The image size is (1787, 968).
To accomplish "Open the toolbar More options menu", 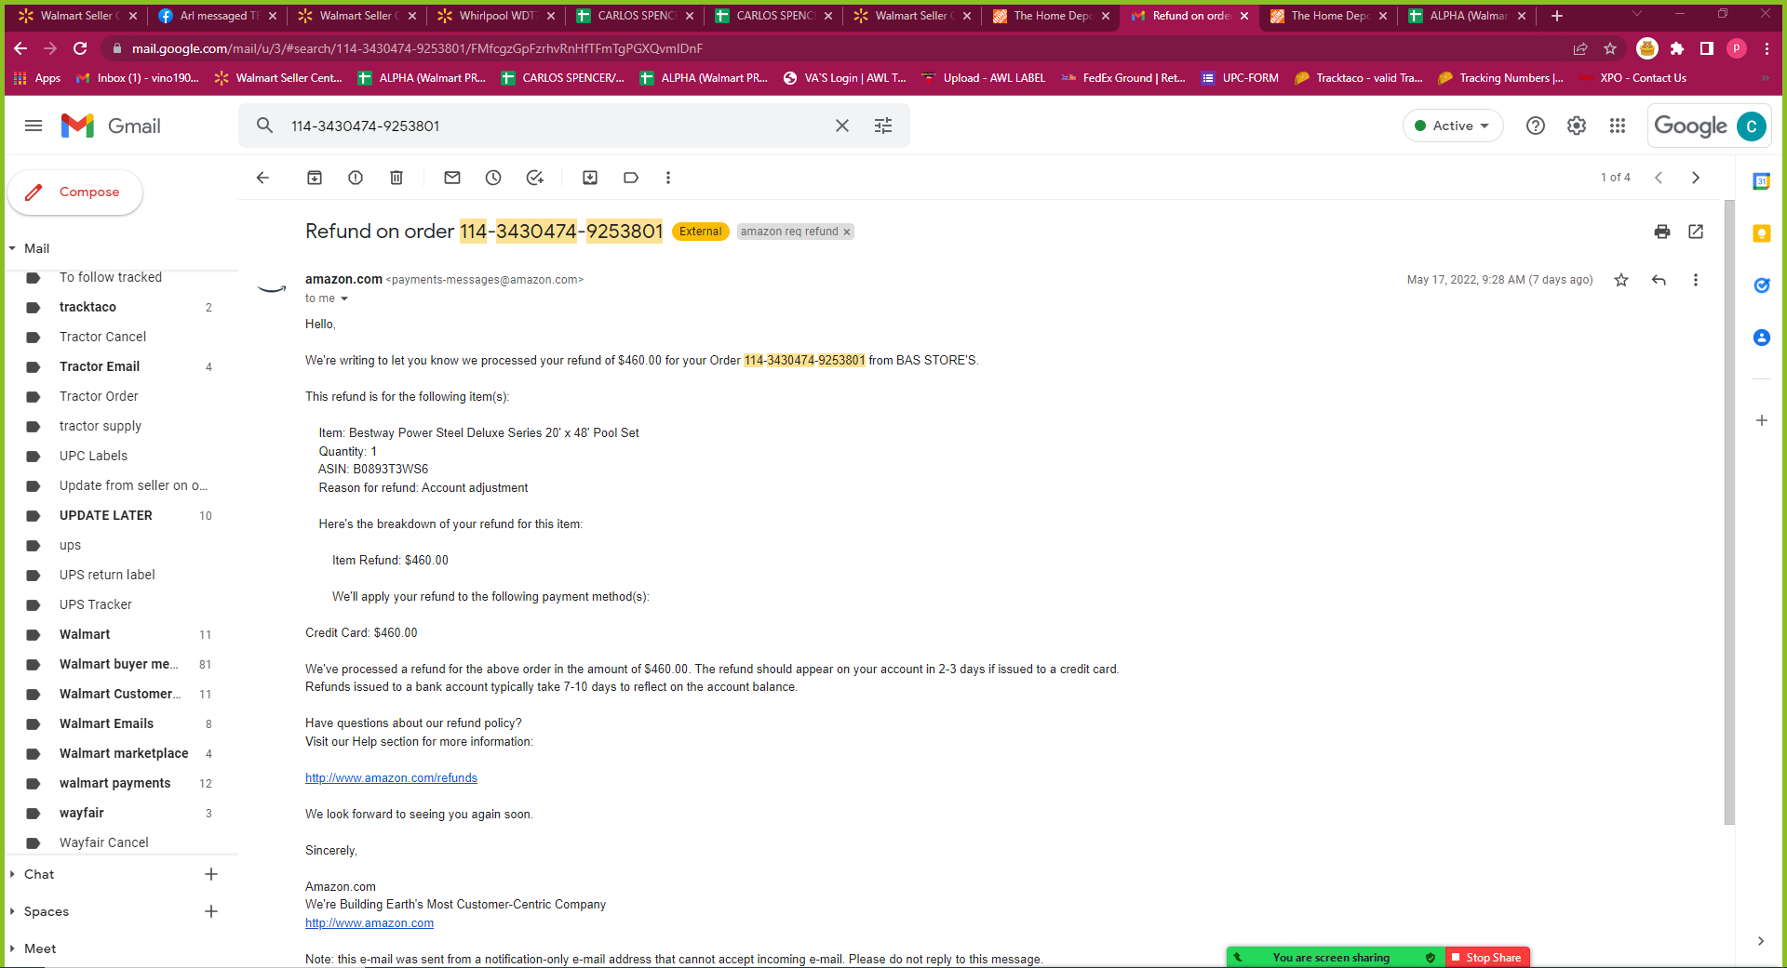I will 668,178.
